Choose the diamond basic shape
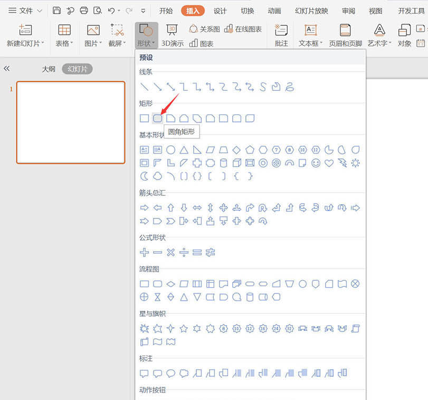The width and height of the screenshot is (428, 400). coord(236,150)
